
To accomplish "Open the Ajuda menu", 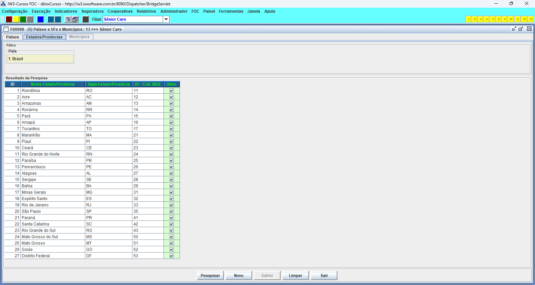I will click(x=270, y=11).
